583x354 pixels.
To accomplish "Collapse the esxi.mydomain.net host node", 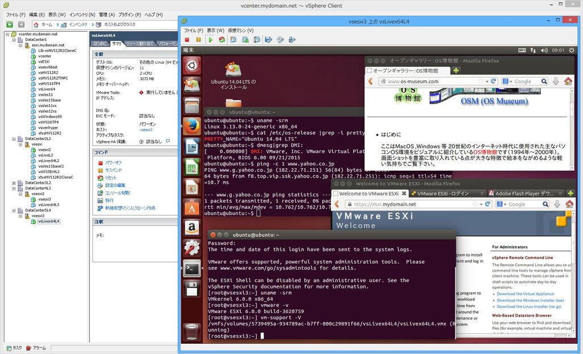I will coord(20,46).
